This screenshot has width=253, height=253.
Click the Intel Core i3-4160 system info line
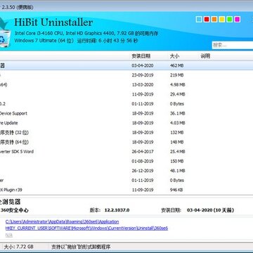86,33
